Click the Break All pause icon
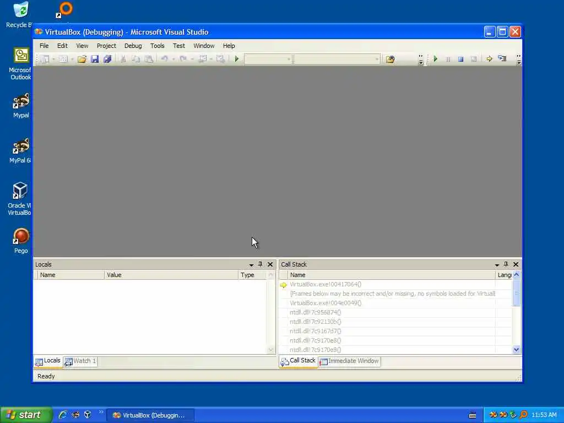Image resolution: width=564 pixels, height=423 pixels. point(448,59)
